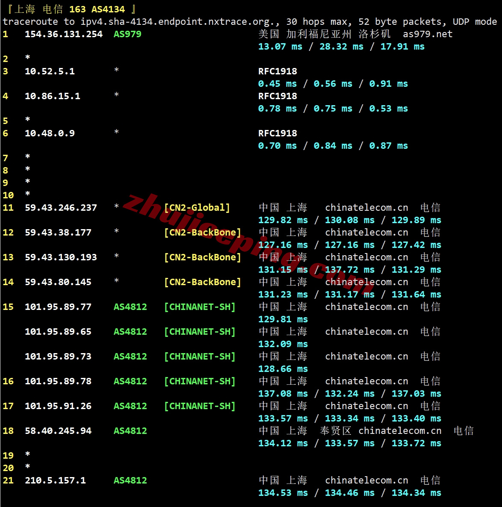The width and height of the screenshot is (502, 507).
Task: Select IP address 101.95.89.73
Action: point(58,357)
